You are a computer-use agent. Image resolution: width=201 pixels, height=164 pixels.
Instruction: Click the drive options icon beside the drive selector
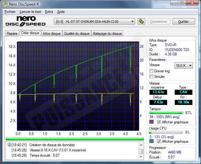141,22
